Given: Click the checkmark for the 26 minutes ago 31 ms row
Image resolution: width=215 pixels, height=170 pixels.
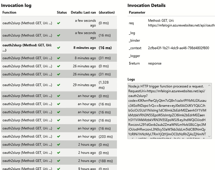Looking at the screenshot, I should 58,74.
